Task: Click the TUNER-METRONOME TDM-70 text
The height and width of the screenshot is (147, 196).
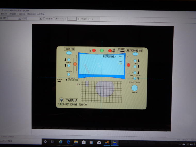Action: [x=72, y=104]
